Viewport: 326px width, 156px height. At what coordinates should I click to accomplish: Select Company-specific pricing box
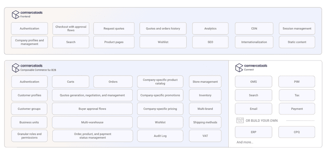click(160, 109)
